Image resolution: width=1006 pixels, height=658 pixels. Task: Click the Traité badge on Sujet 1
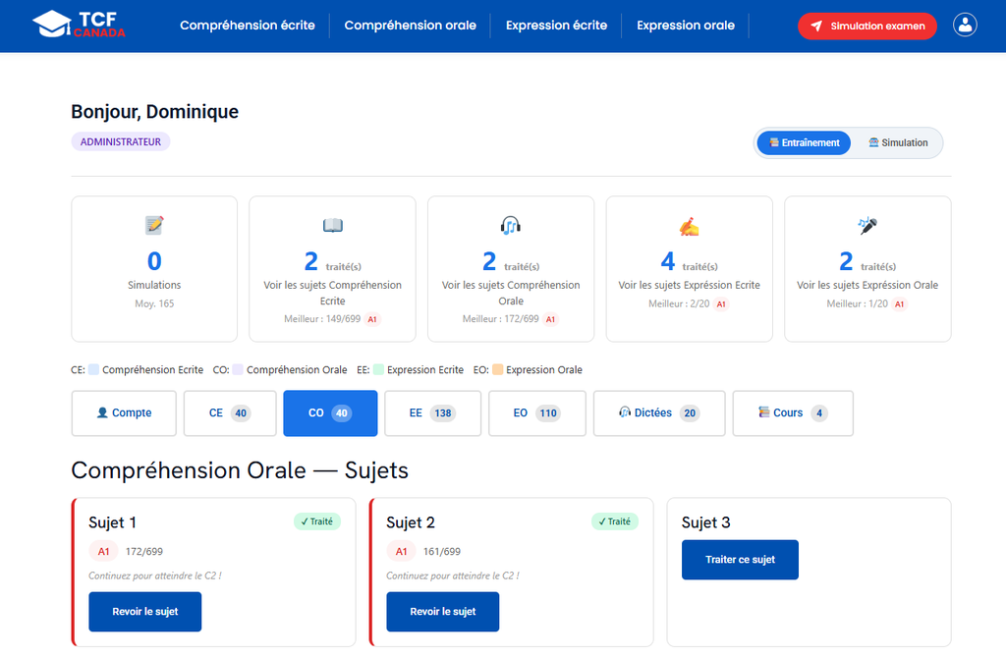317,521
